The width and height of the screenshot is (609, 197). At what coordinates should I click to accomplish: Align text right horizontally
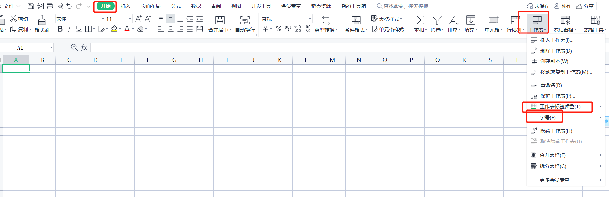coord(180,29)
